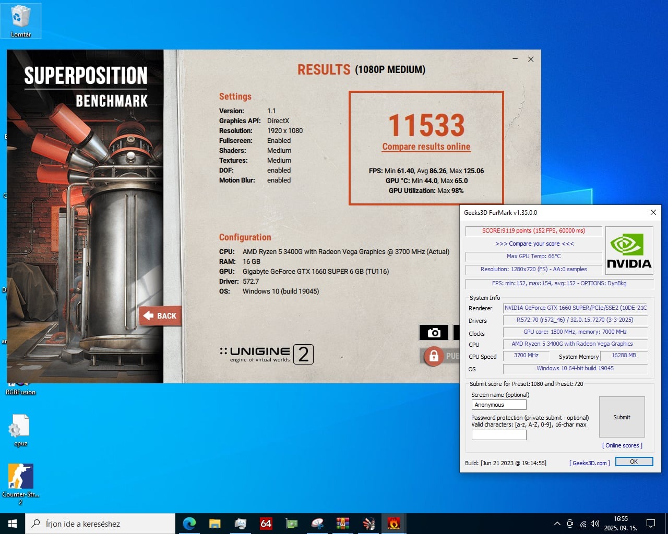668x534 pixels.
Task: Open the Windows Start menu
Action: point(13,524)
